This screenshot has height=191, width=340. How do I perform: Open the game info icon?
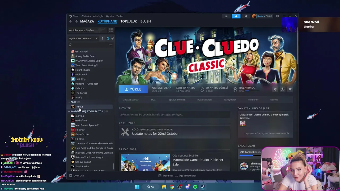(x=283, y=89)
